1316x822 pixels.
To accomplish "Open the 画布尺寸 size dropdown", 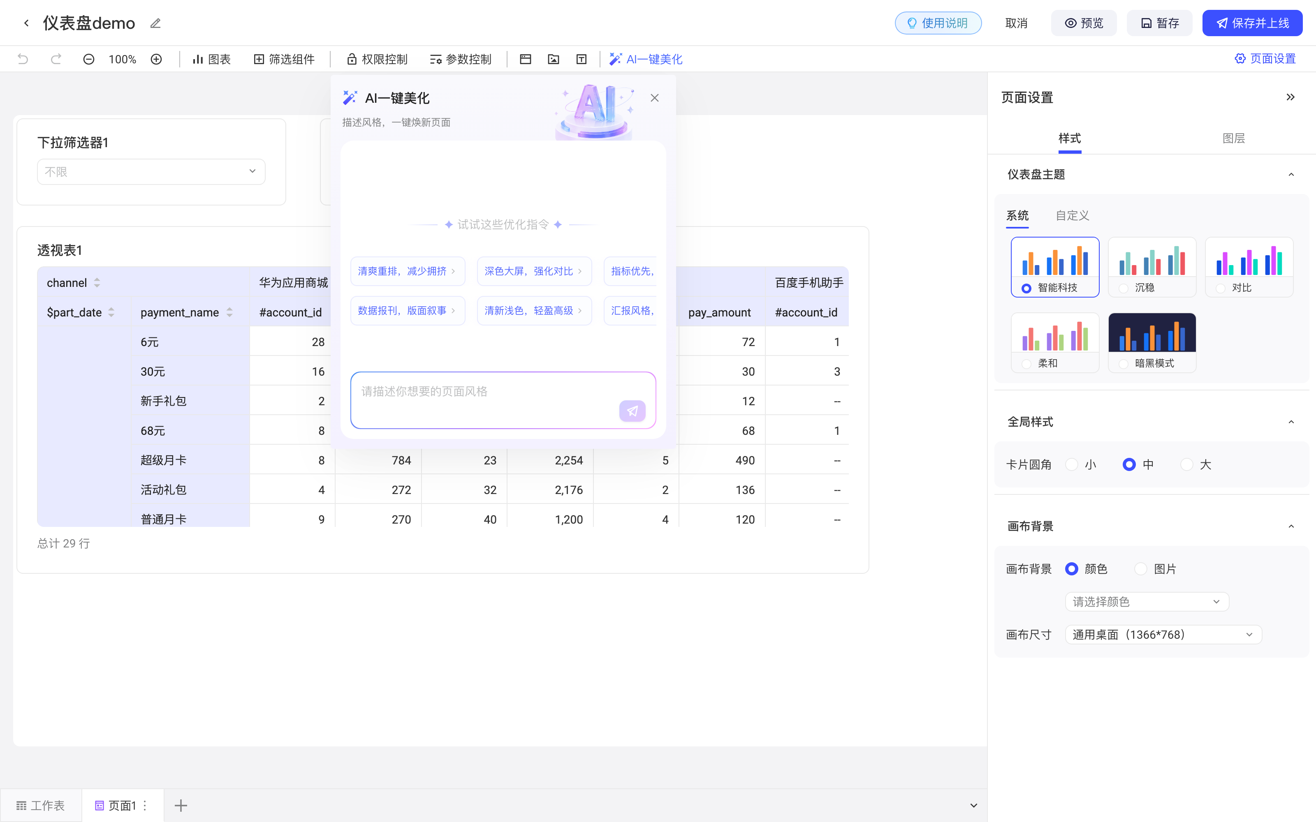I will 1163,635.
